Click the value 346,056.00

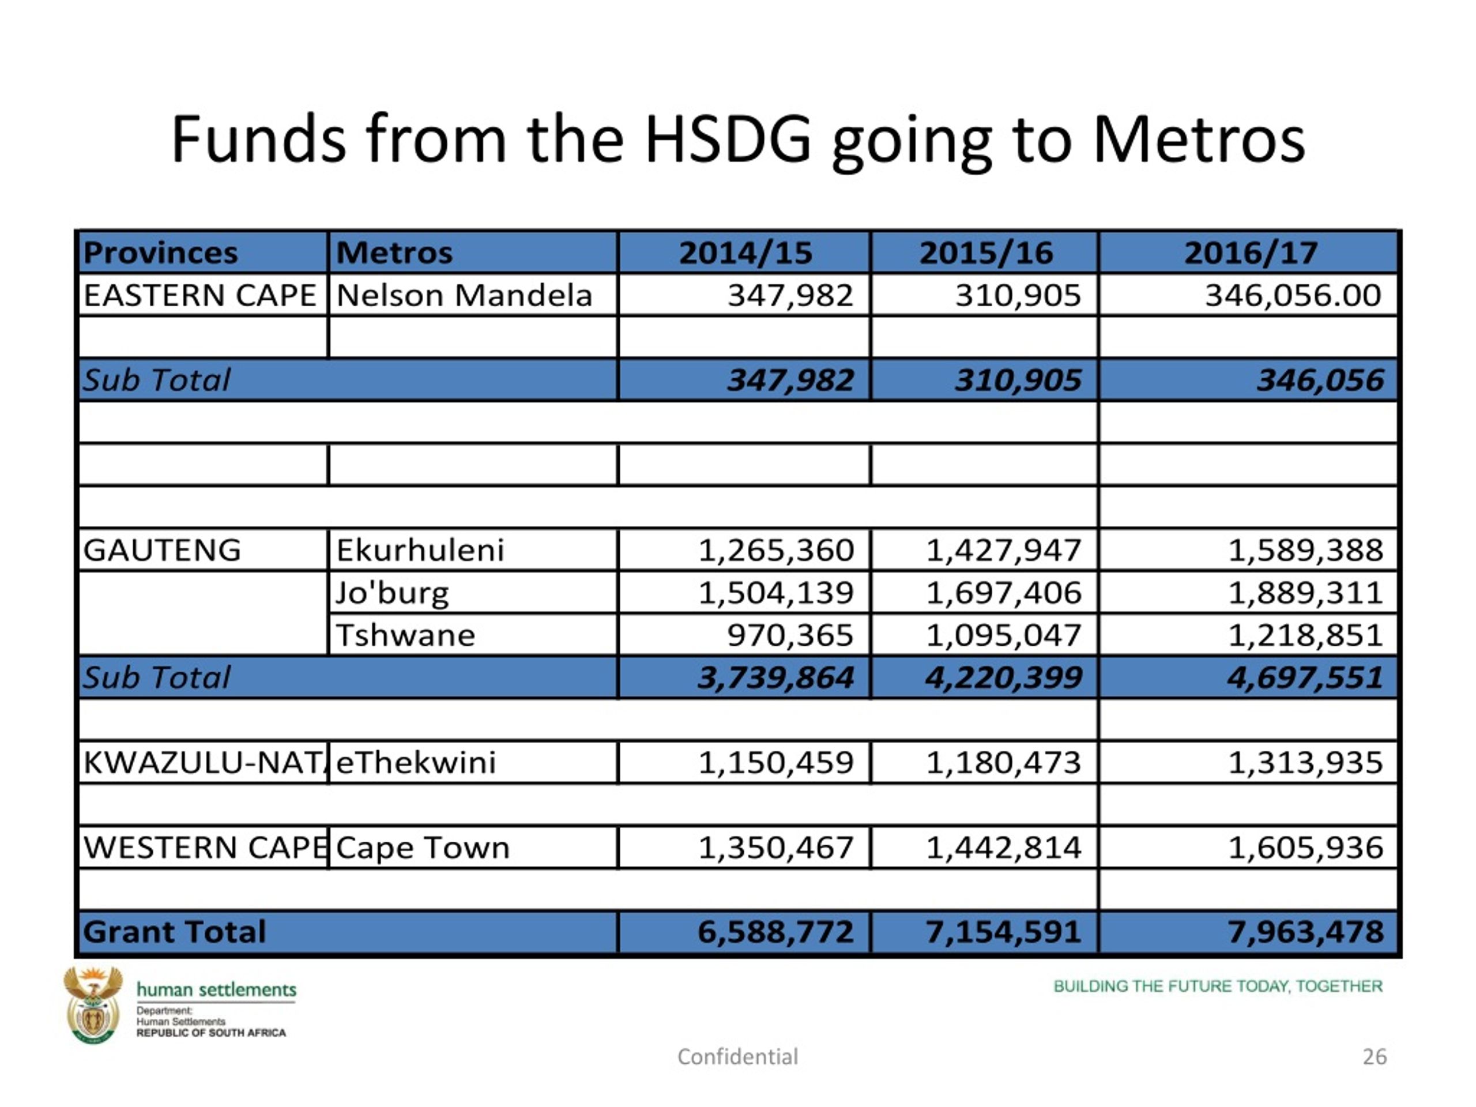pos(1293,295)
